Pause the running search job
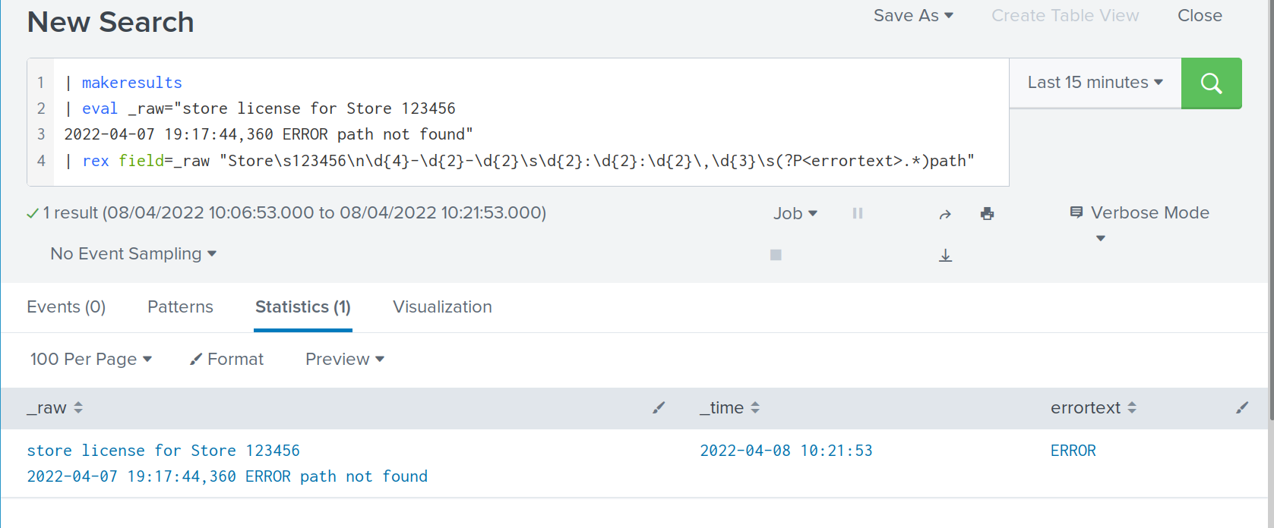 858,213
